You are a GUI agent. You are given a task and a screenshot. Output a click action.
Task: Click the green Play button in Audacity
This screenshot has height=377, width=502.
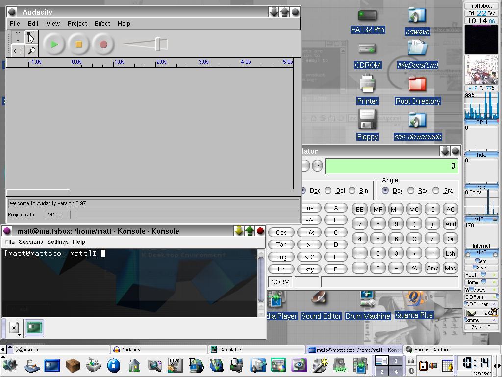coord(54,44)
